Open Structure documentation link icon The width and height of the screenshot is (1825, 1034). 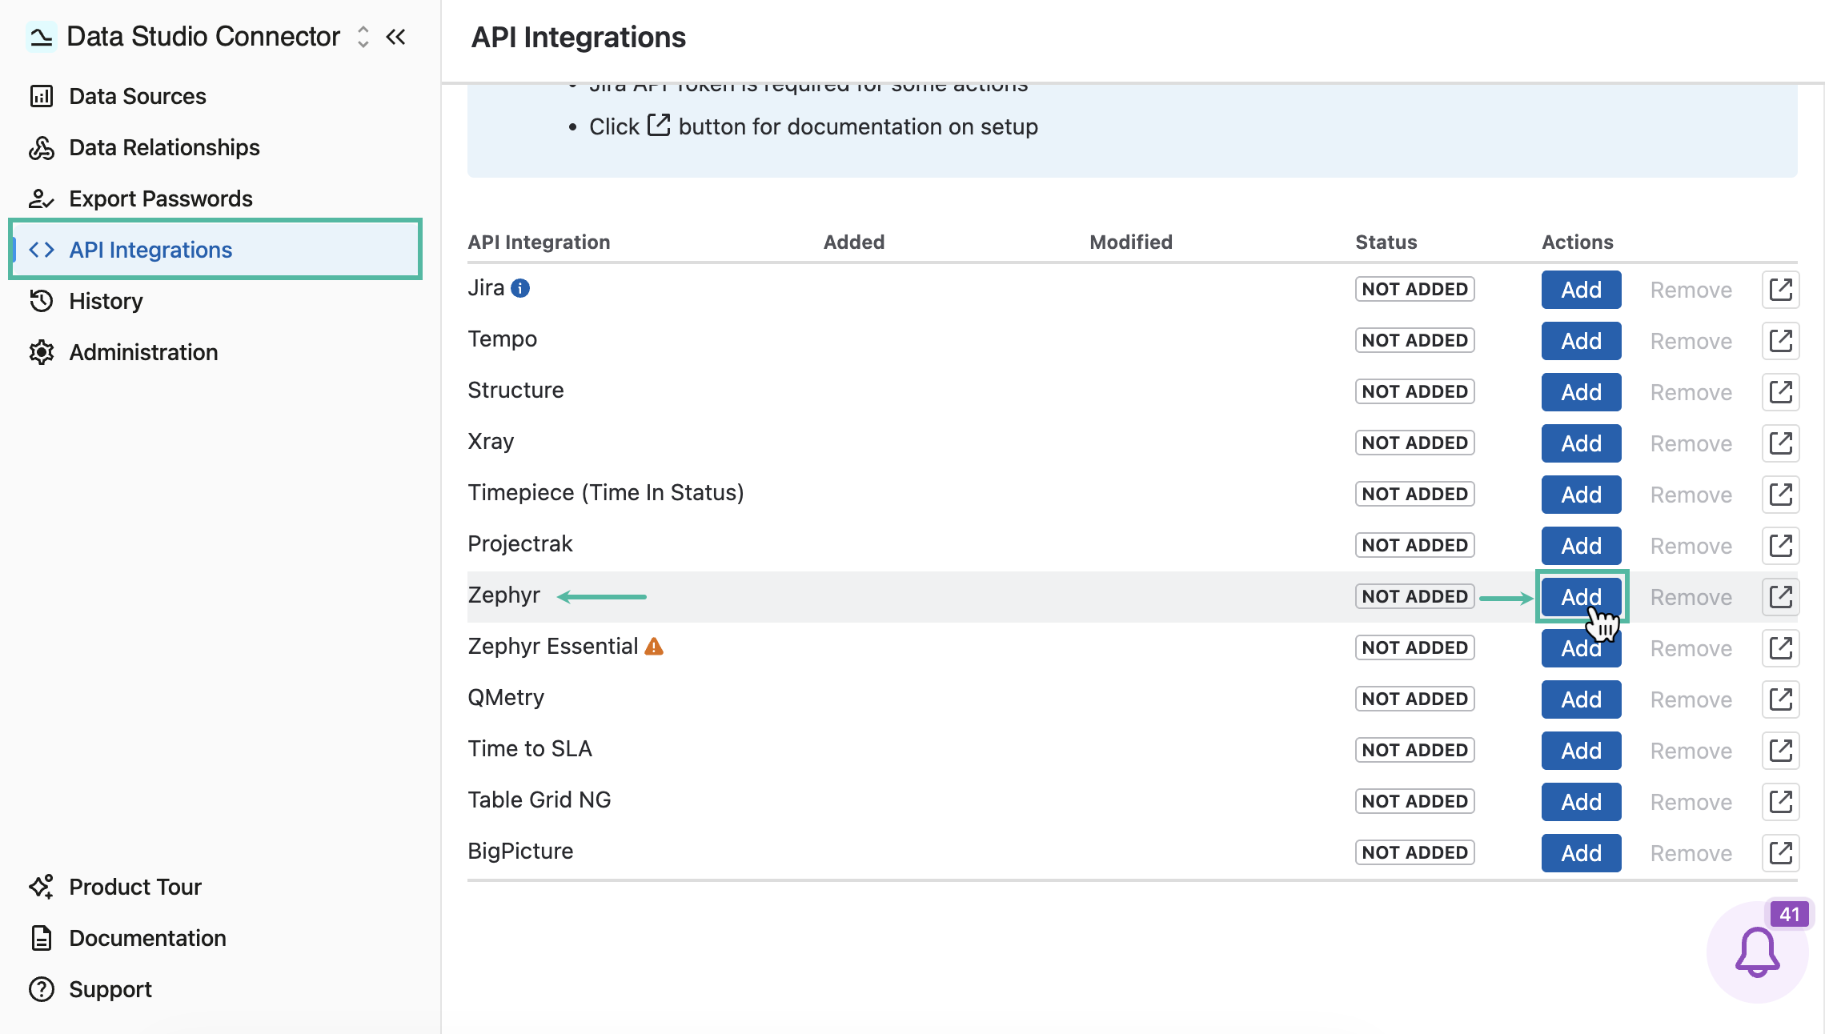pyautogui.click(x=1780, y=392)
